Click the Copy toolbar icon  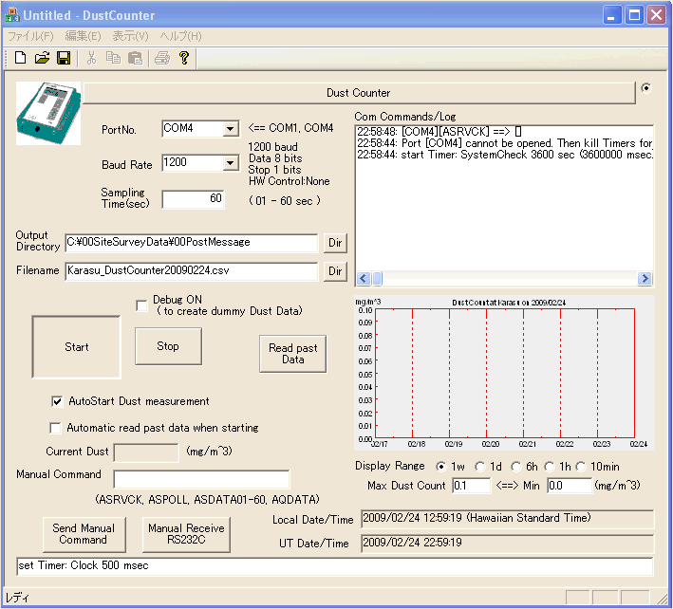(114, 58)
